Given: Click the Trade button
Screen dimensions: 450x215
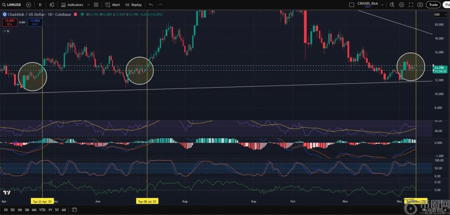Looking at the screenshot, I should point(433,4).
